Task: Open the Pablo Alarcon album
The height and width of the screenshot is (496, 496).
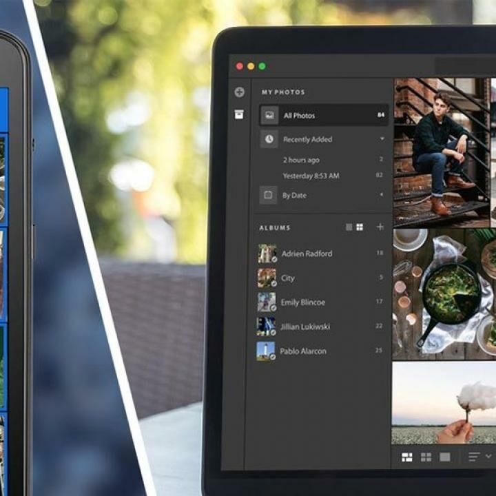Action: [x=320, y=351]
